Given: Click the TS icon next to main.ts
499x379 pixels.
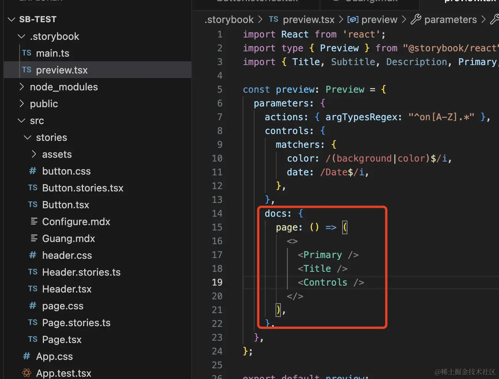Looking at the screenshot, I should [x=27, y=53].
